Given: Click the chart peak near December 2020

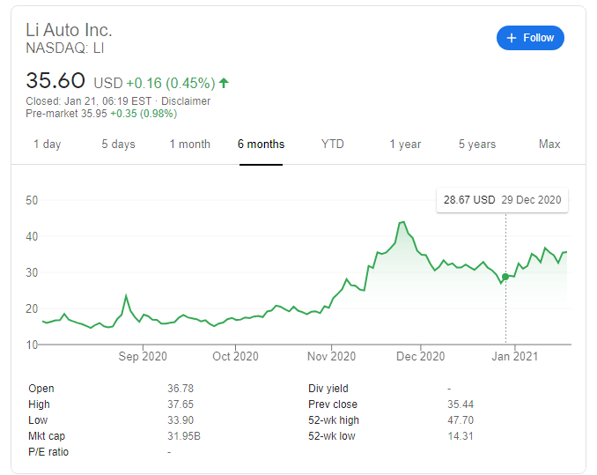Looking at the screenshot, I should click(x=402, y=222).
